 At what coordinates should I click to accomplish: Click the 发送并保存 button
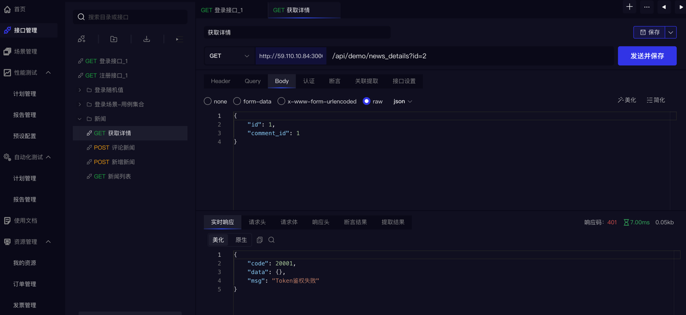pyautogui.click(x=647, y=56)
